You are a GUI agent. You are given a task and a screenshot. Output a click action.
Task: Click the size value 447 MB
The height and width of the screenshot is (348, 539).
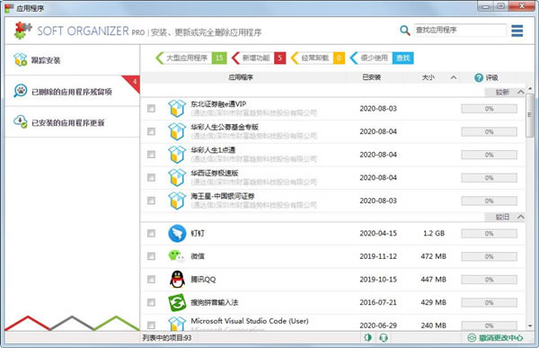click(434, 280)
